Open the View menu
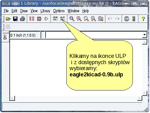The height and width of the screenshot is (113, 150). tap(34, 11)
